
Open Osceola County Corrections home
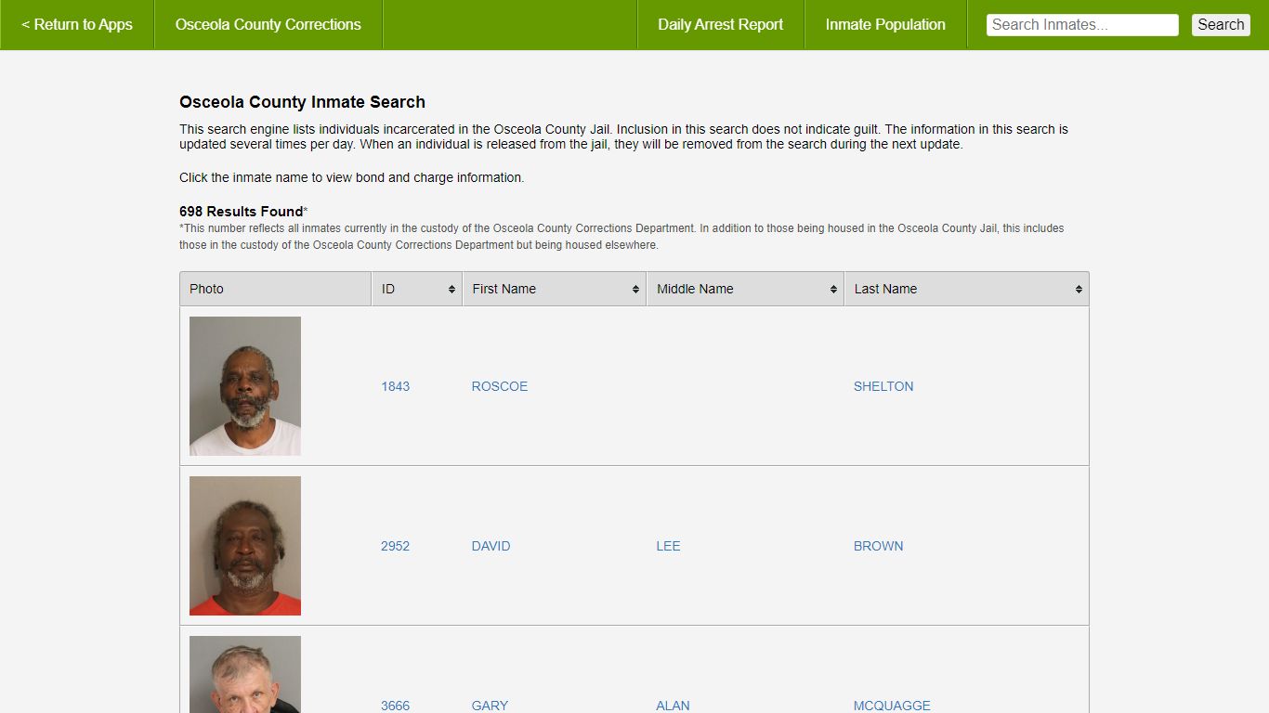[268, 25]
